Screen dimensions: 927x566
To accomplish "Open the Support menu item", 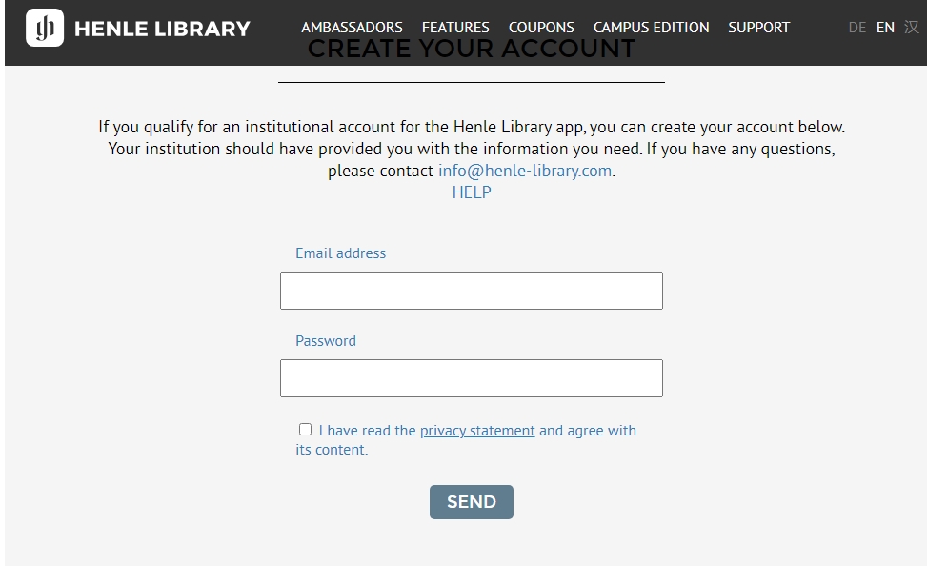I will pos(758,28).
